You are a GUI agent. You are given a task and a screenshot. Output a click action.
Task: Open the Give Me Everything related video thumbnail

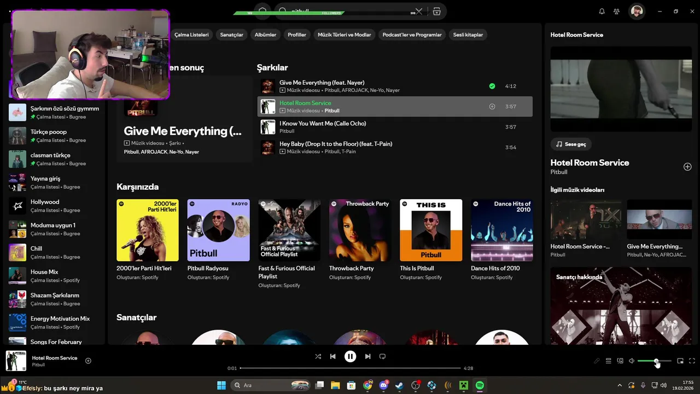(x=659, y=220)
